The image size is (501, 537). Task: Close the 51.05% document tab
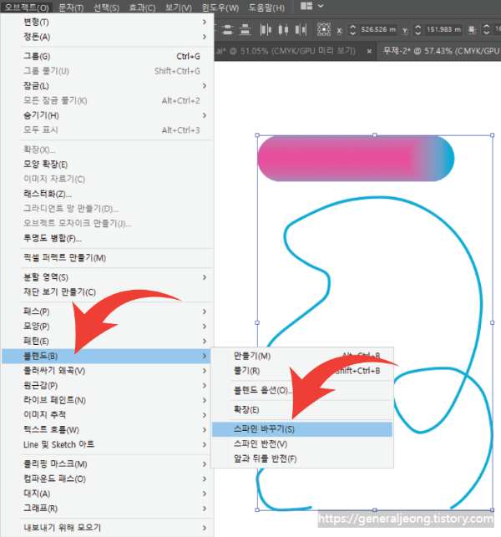tap(369, 52)
